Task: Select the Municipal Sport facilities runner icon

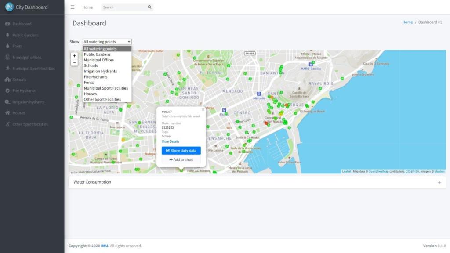Action: (x=8, y=68)
